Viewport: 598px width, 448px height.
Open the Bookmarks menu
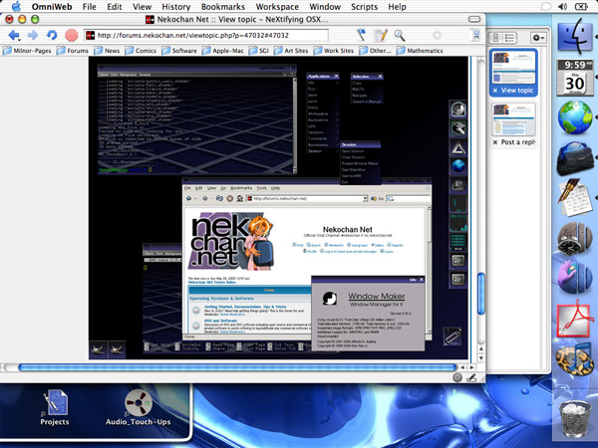point(223,7)
